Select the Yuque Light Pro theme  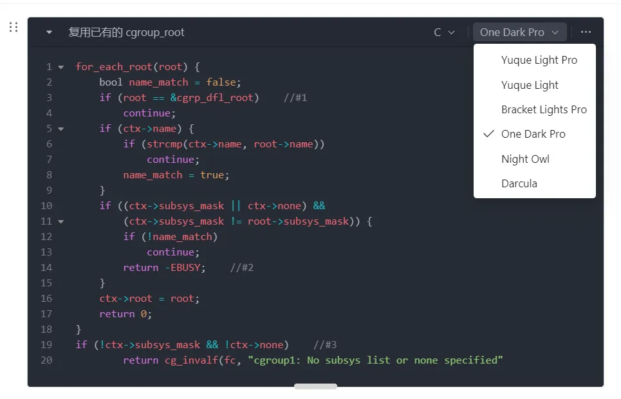click(x=535, y=60)
